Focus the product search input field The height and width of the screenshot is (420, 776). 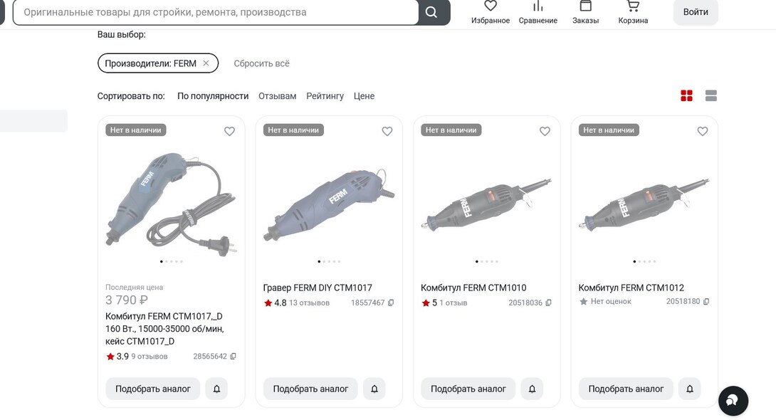pos(214,12)
